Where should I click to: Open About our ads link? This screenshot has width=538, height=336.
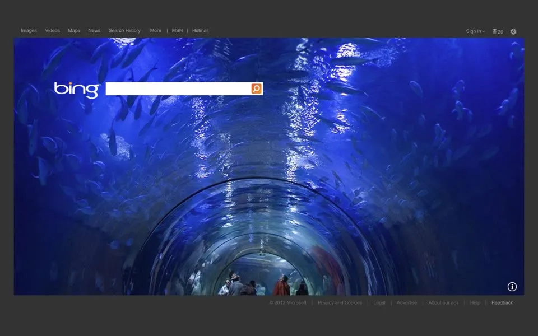[443, 302]
